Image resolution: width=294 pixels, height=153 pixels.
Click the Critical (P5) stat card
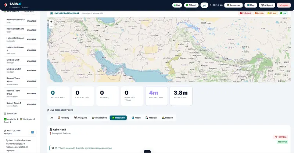pos(83,96)
